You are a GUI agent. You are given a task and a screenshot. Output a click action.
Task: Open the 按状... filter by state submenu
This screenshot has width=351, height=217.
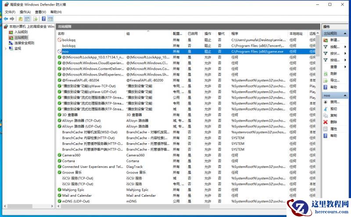click(x=335, y=53)
